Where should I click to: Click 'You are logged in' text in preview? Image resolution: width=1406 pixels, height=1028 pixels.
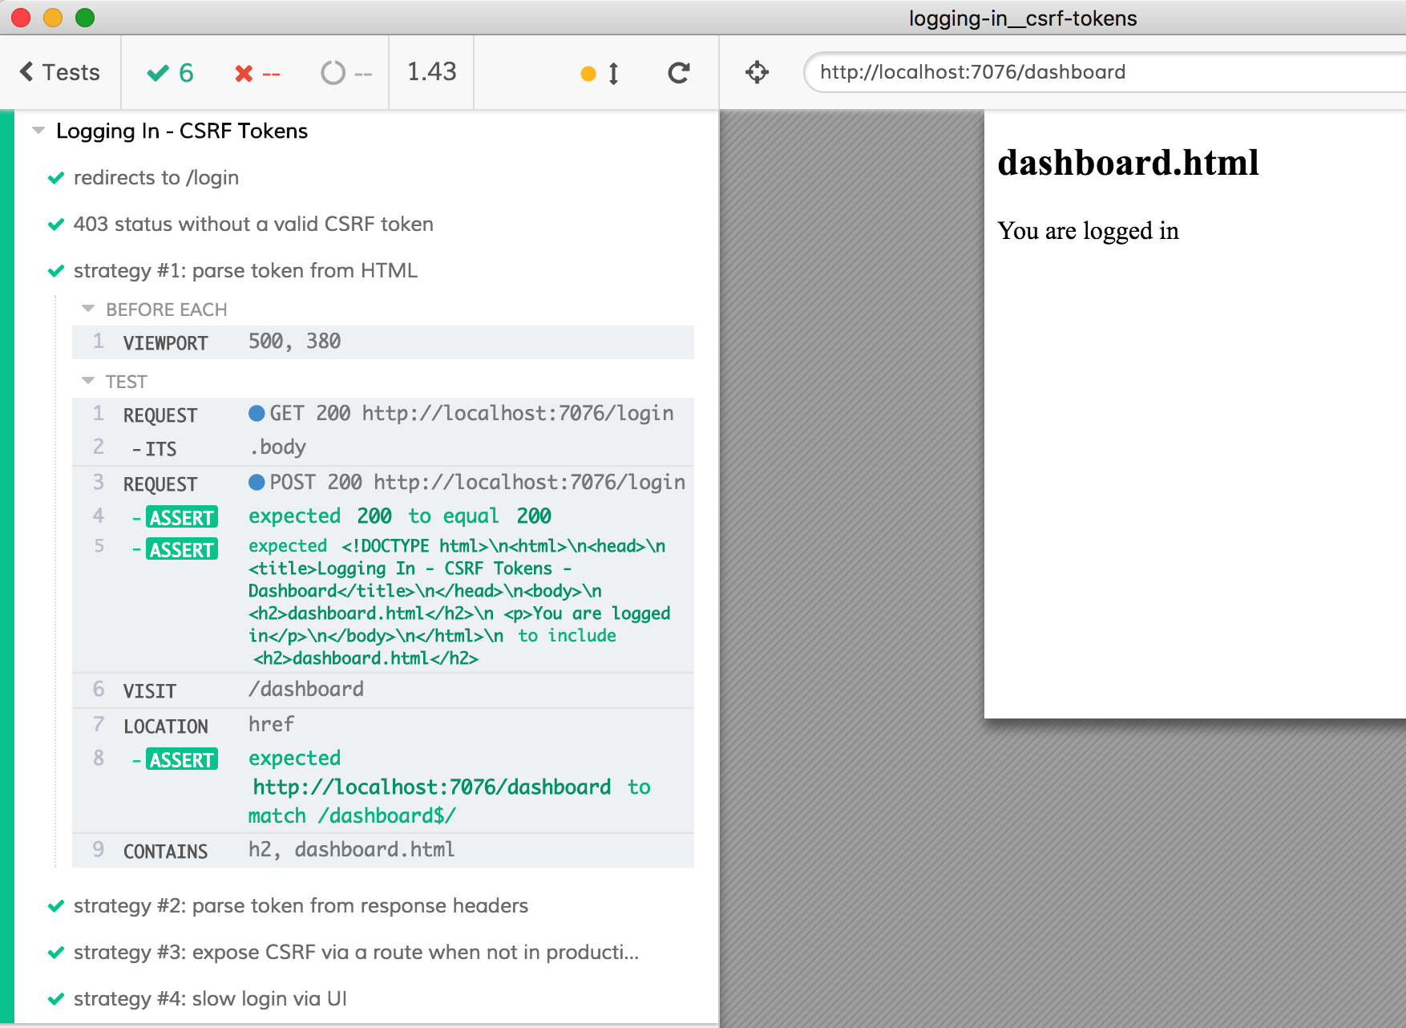[x=1088, y=231]
